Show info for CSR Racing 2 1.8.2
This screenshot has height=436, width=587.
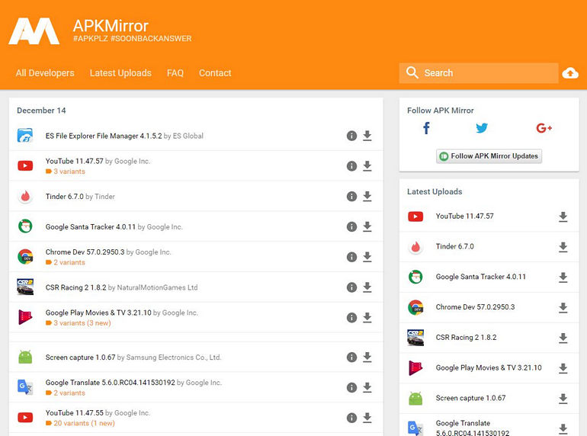point(351,287)
